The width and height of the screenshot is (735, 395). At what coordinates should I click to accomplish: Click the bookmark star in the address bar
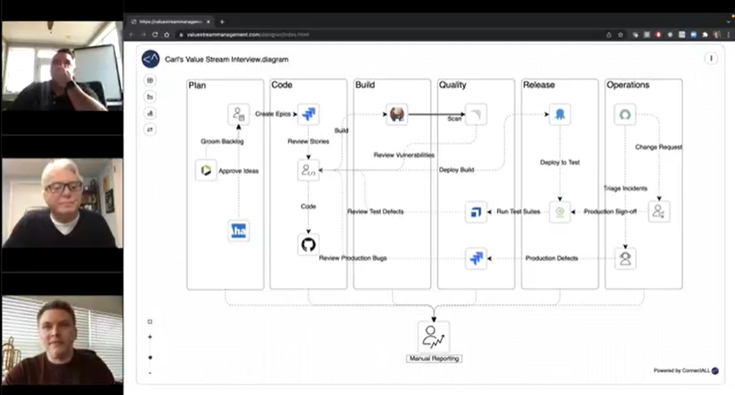coord(621,35)
